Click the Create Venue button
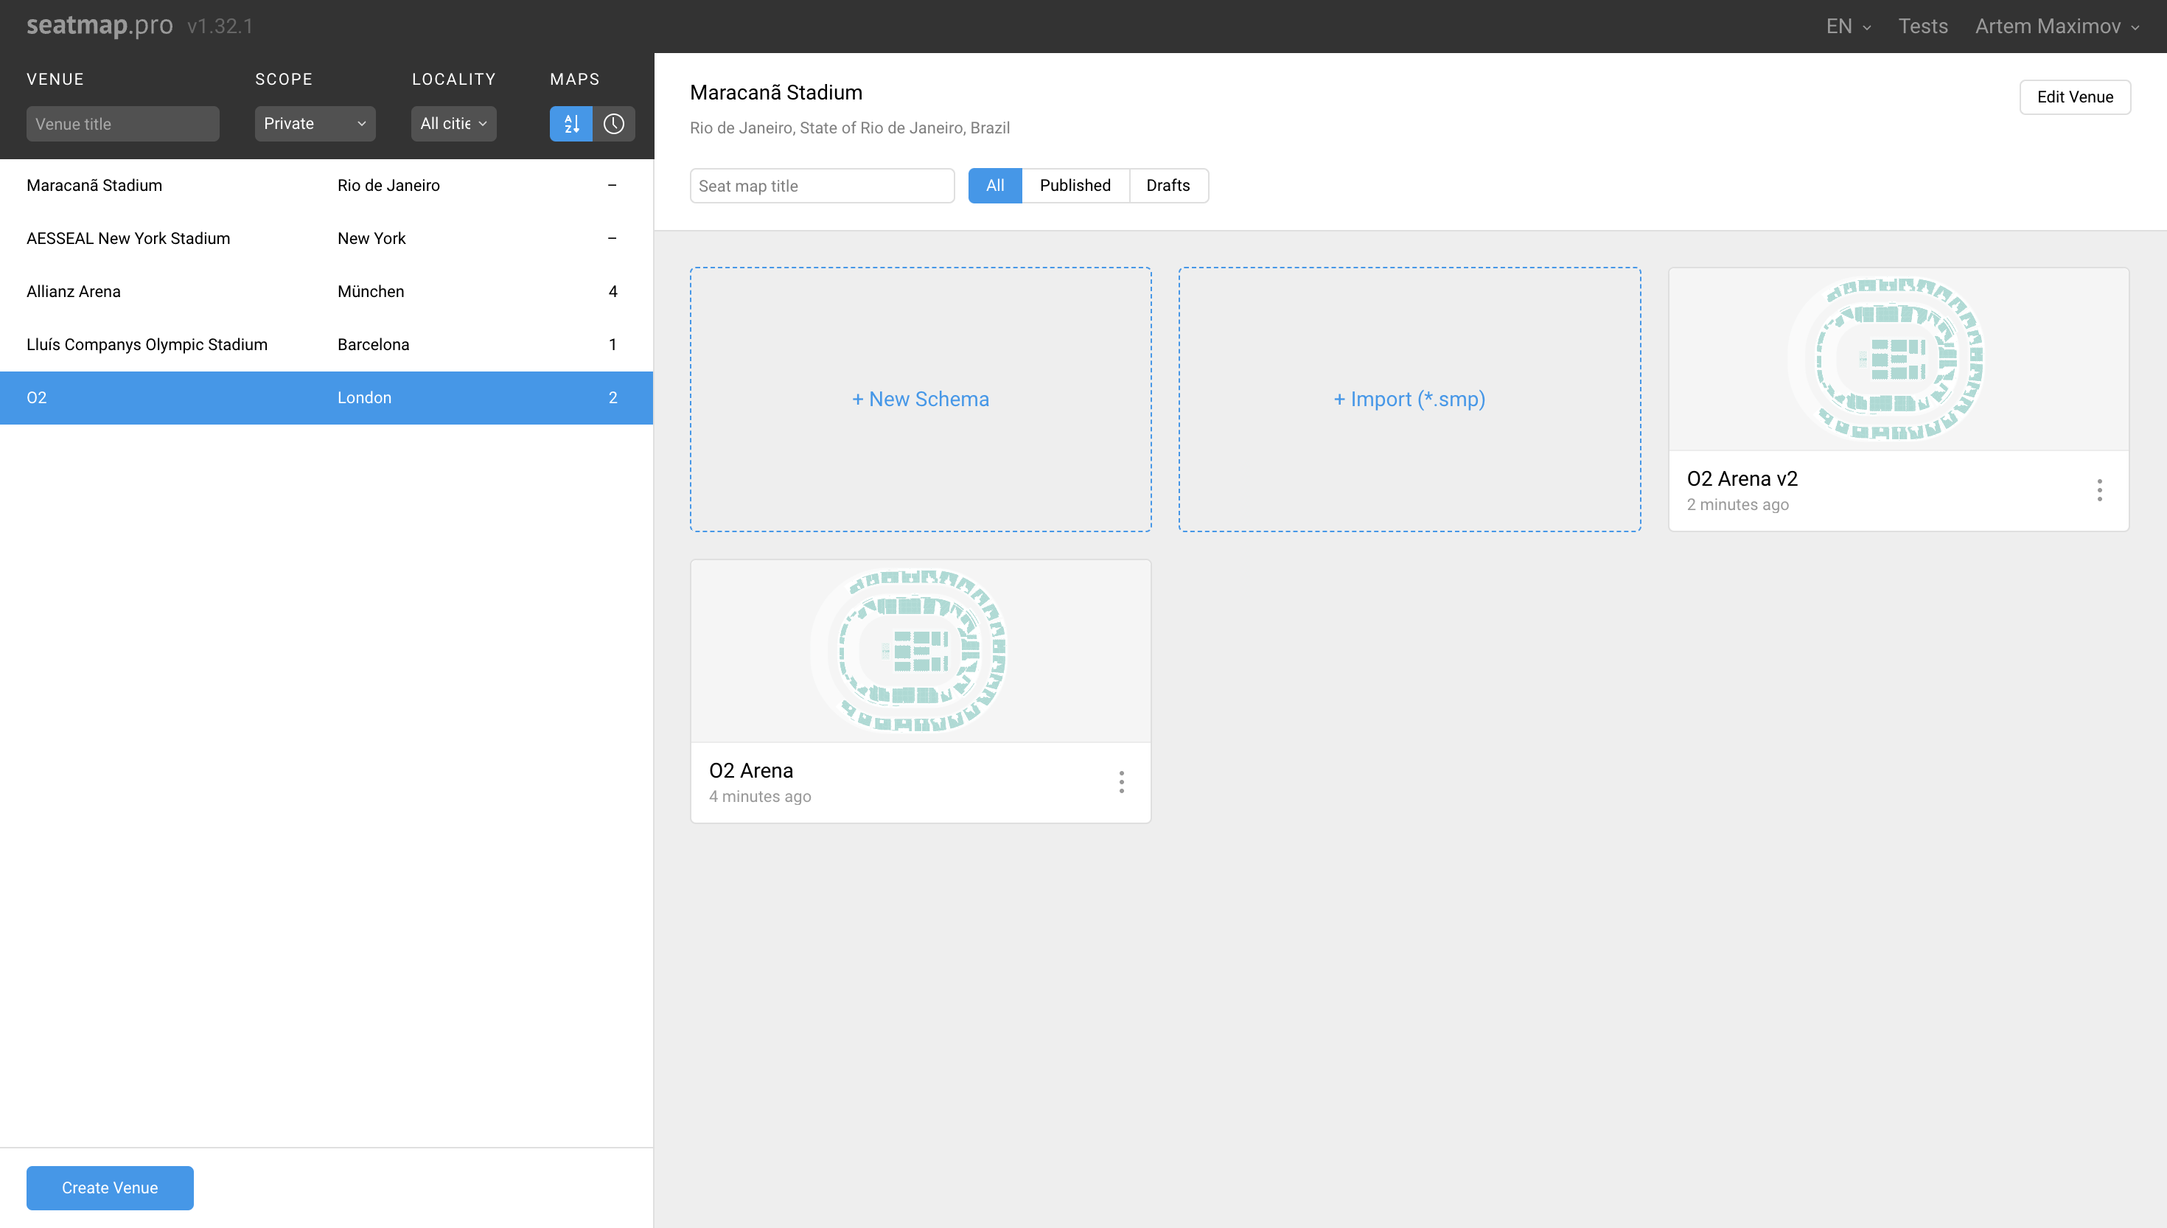2167x1228 pixels. (x=110, y=1187)
